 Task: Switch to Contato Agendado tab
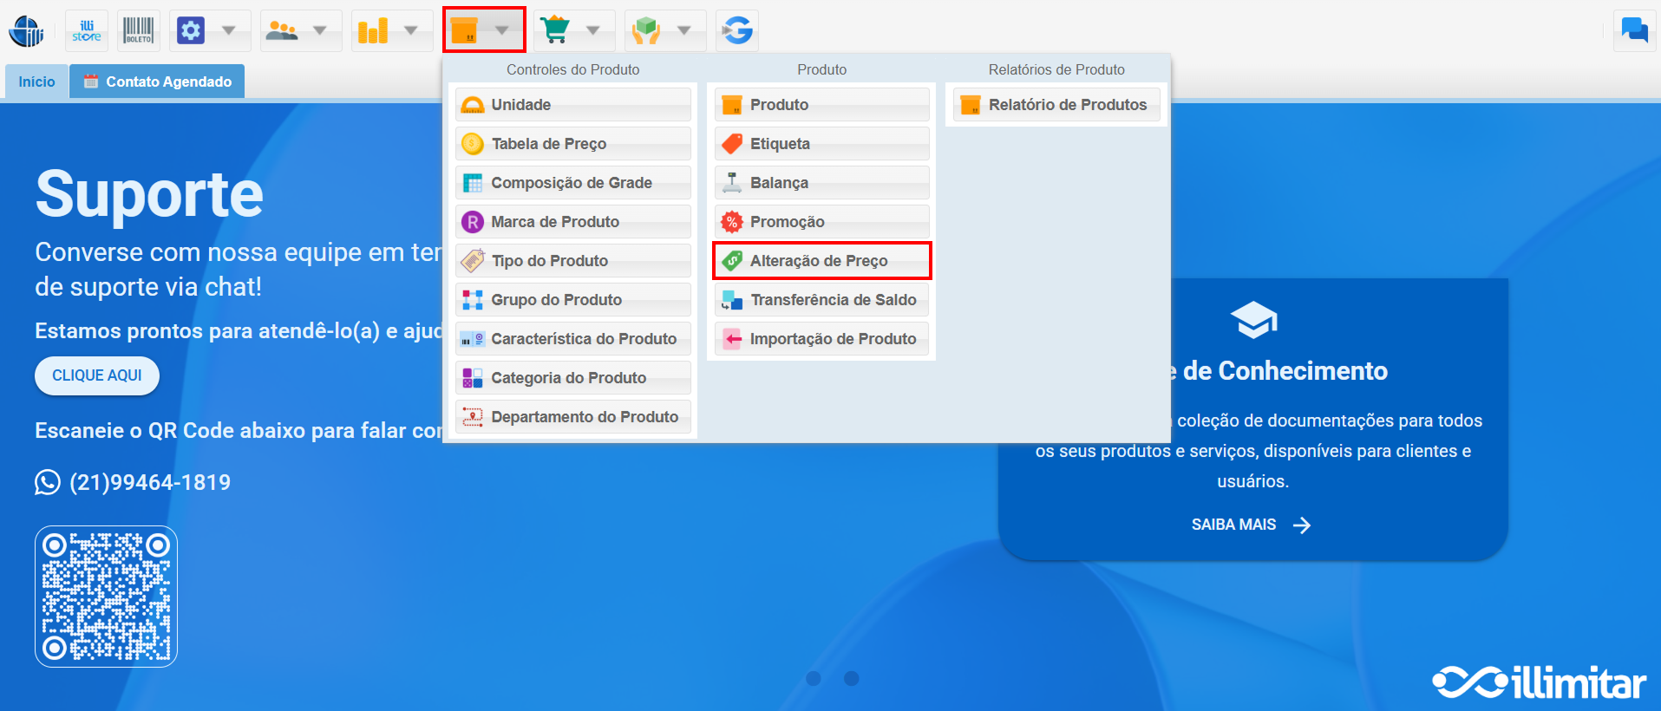click(x=158, y=82)
